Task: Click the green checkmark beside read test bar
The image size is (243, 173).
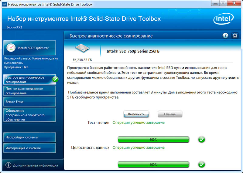Action: click(201, 139)
